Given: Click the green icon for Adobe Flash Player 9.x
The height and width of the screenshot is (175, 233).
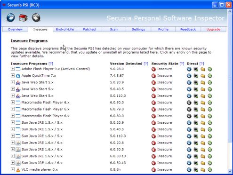Looking at the screenshot, I should 210,69.
